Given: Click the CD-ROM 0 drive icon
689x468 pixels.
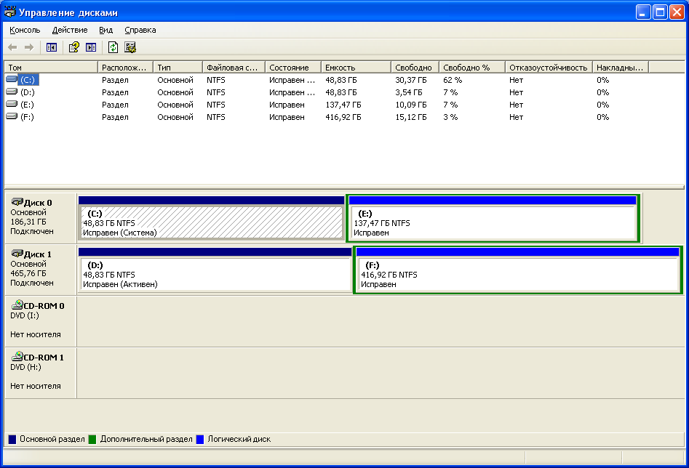Looking at the screenshot, I should [x=16, y=305].
